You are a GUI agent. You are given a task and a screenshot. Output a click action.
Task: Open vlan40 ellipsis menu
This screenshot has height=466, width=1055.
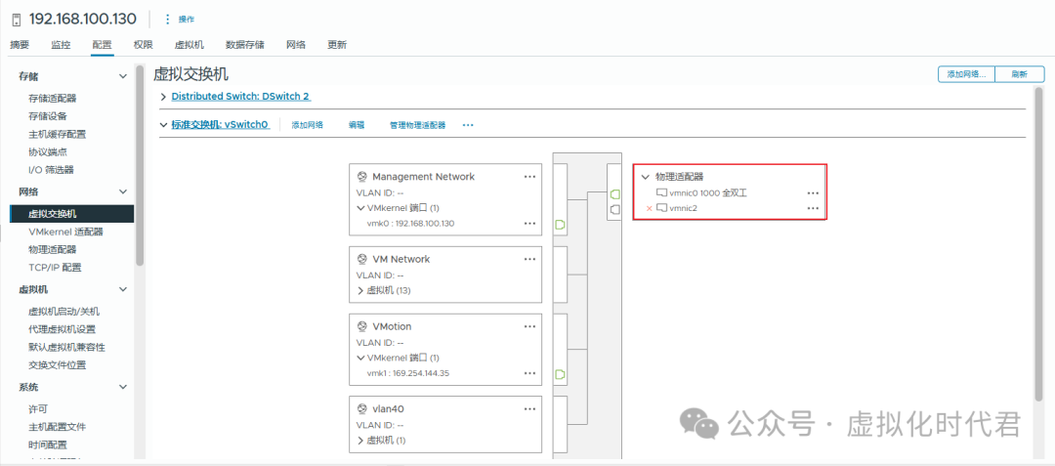pyautogui.click(x=529, y=408)
